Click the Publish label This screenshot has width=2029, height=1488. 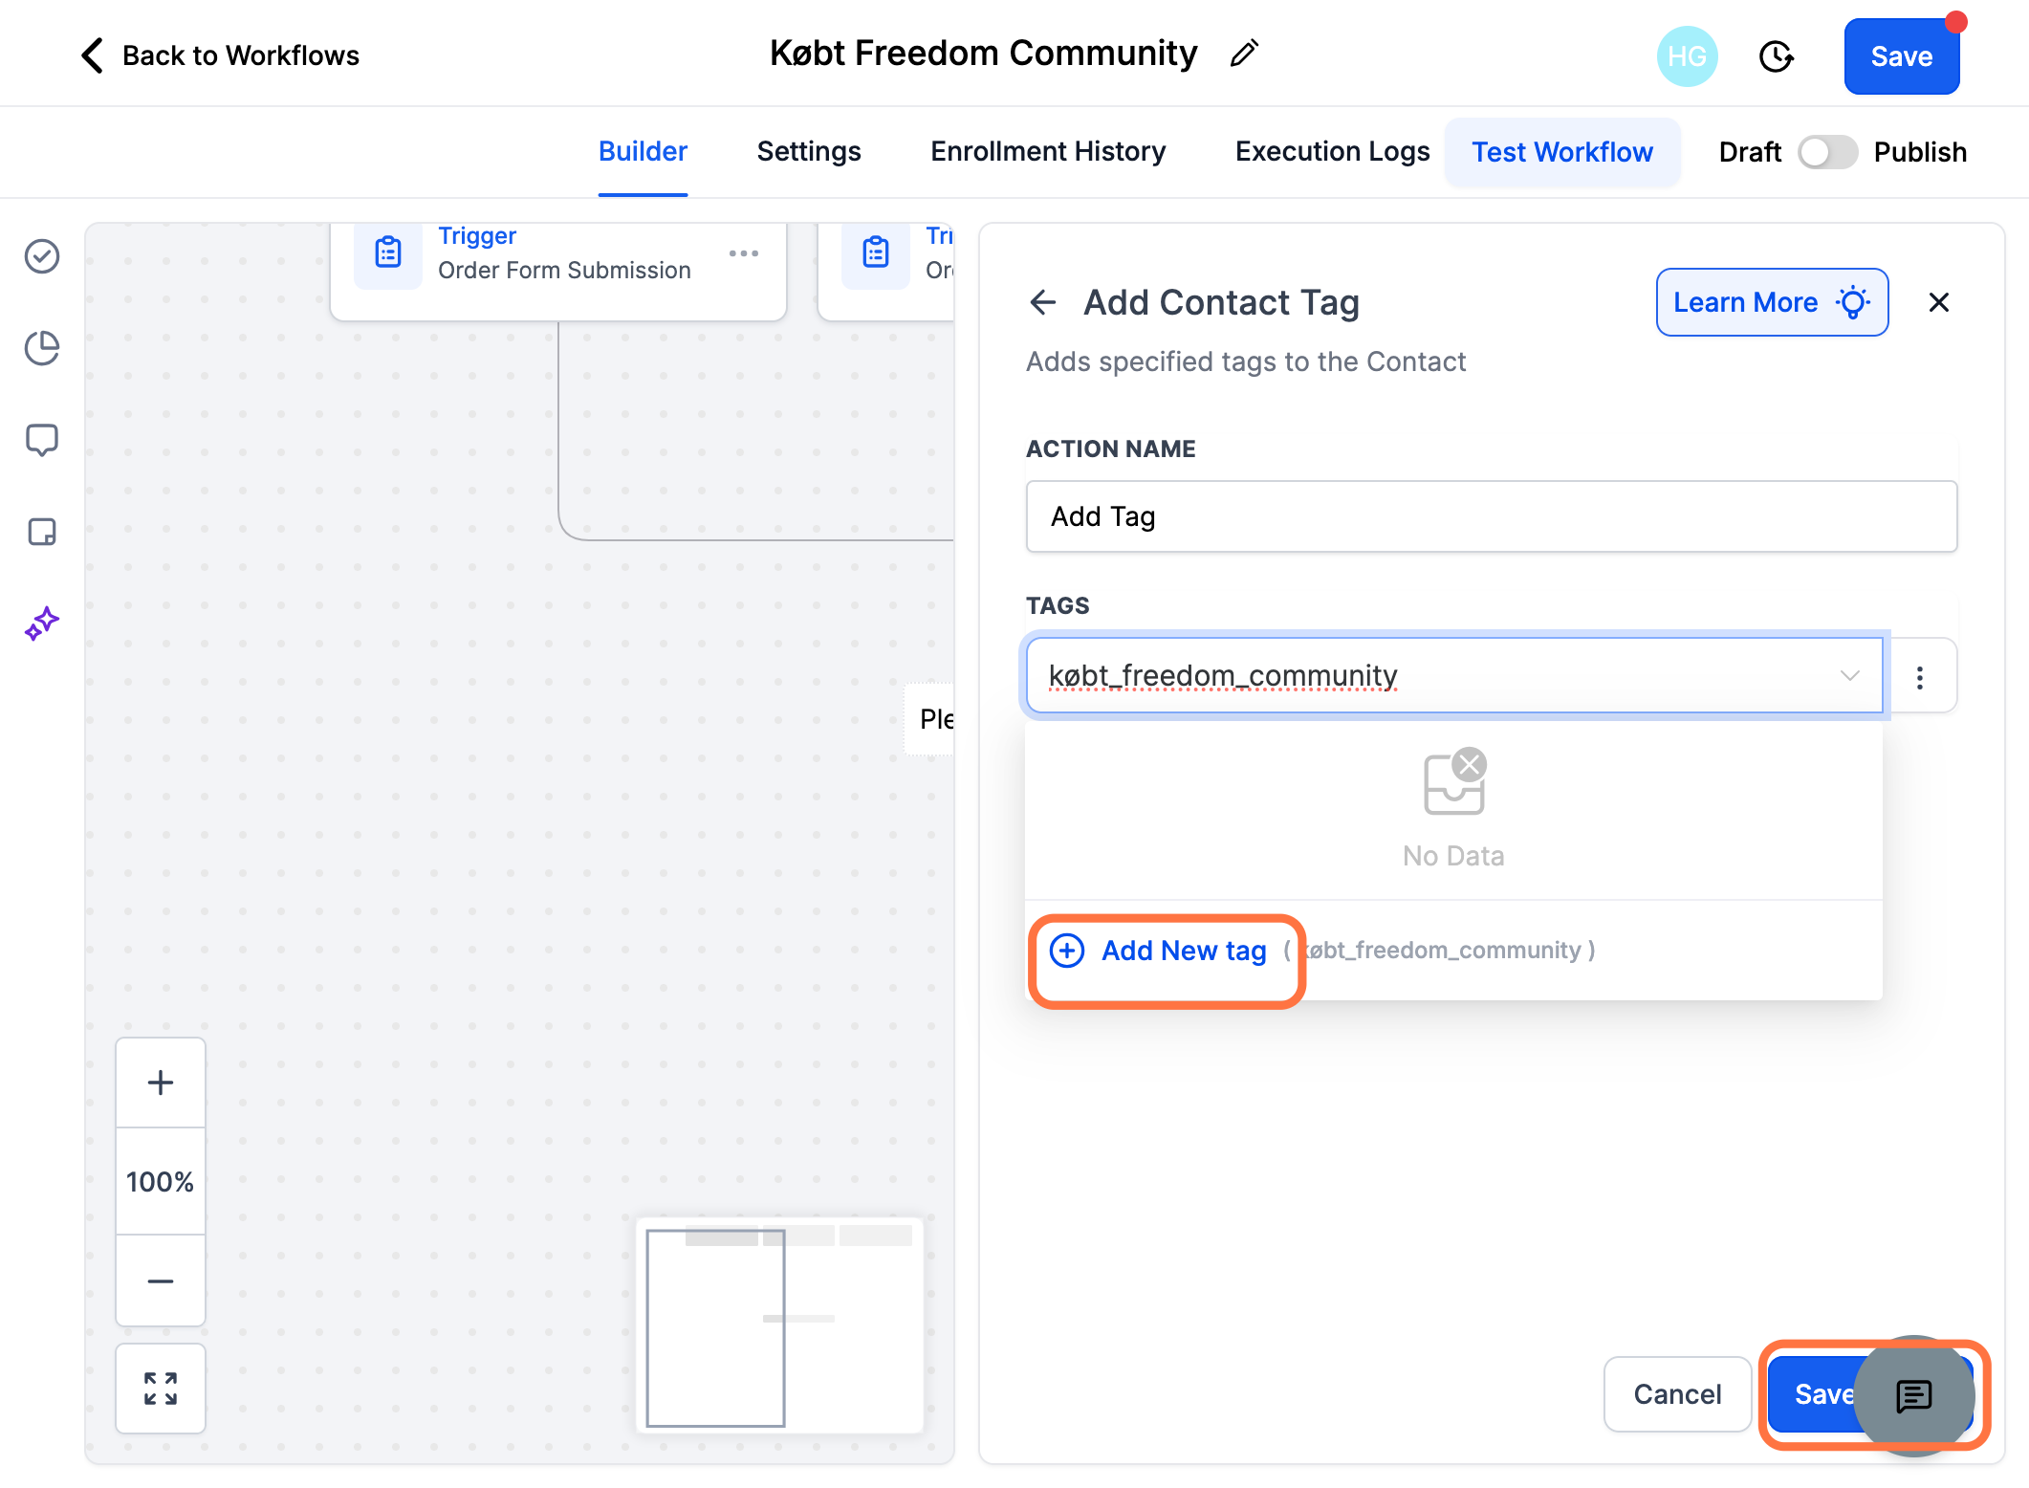pos(1920,152)
